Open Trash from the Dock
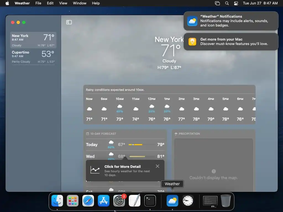The width and height of the screenshot is (283, 212). click(226, 201)
